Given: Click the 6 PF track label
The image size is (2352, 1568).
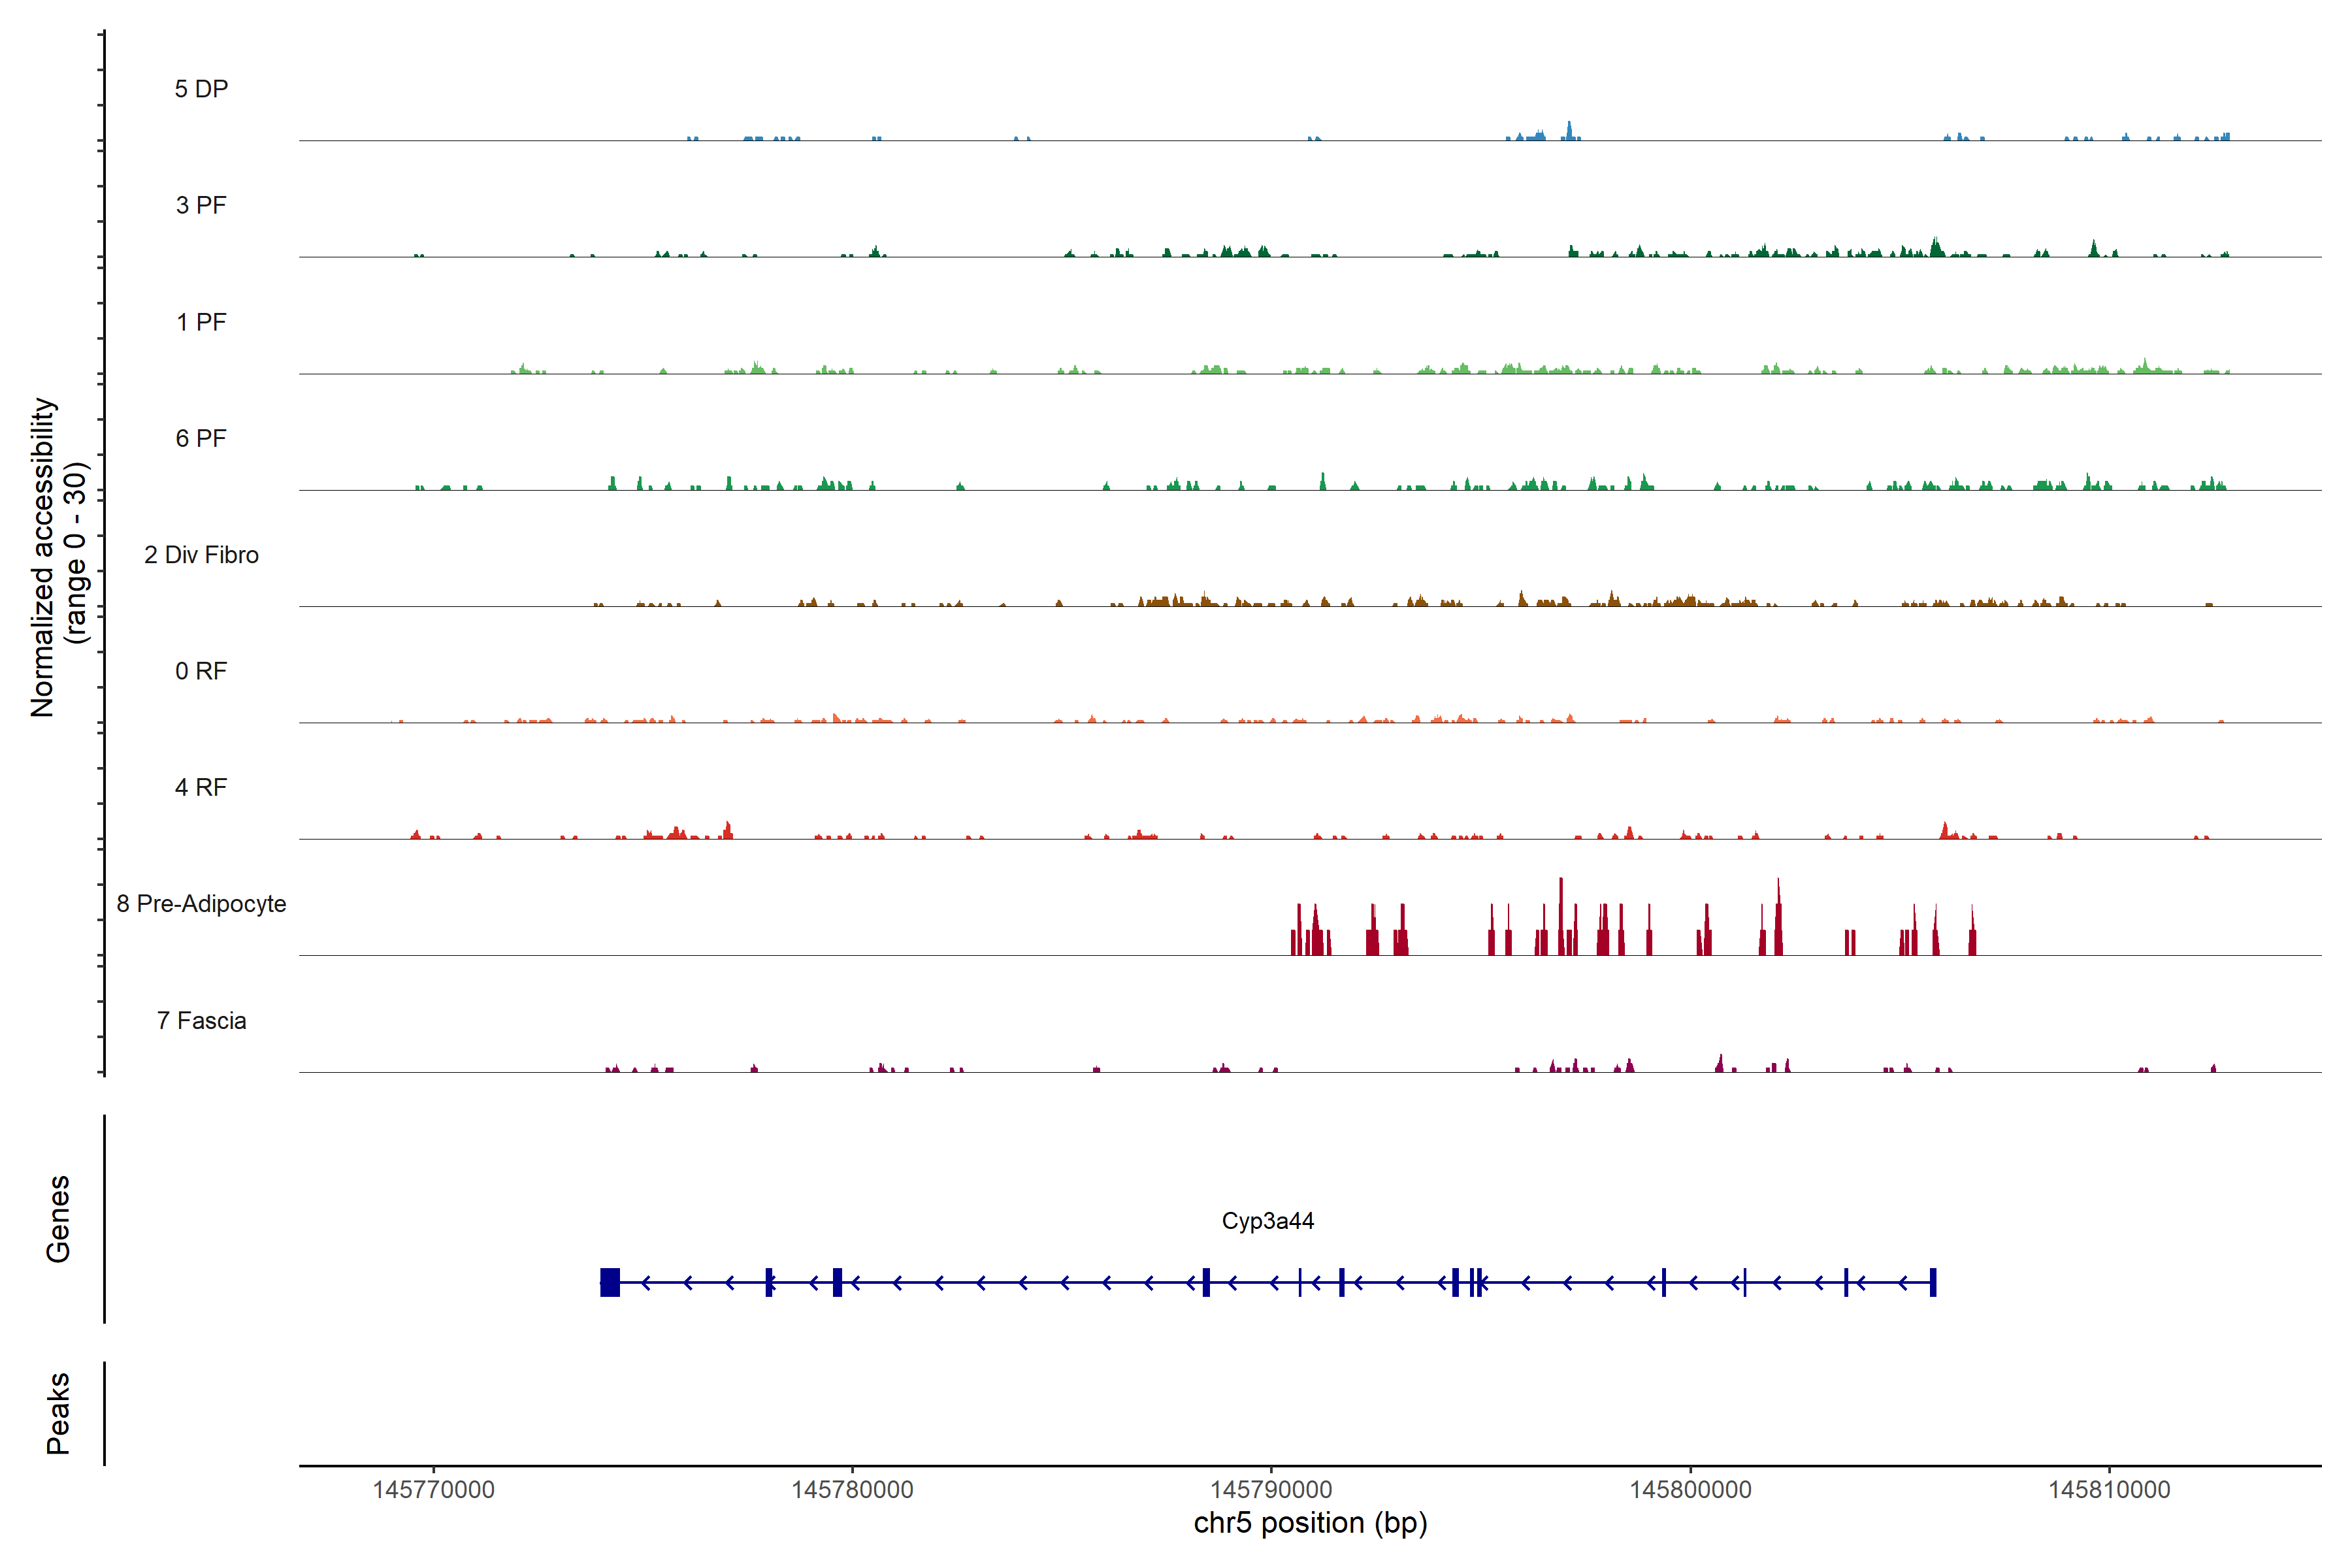Looking at the screenshot, I should [x=201, y=438].
